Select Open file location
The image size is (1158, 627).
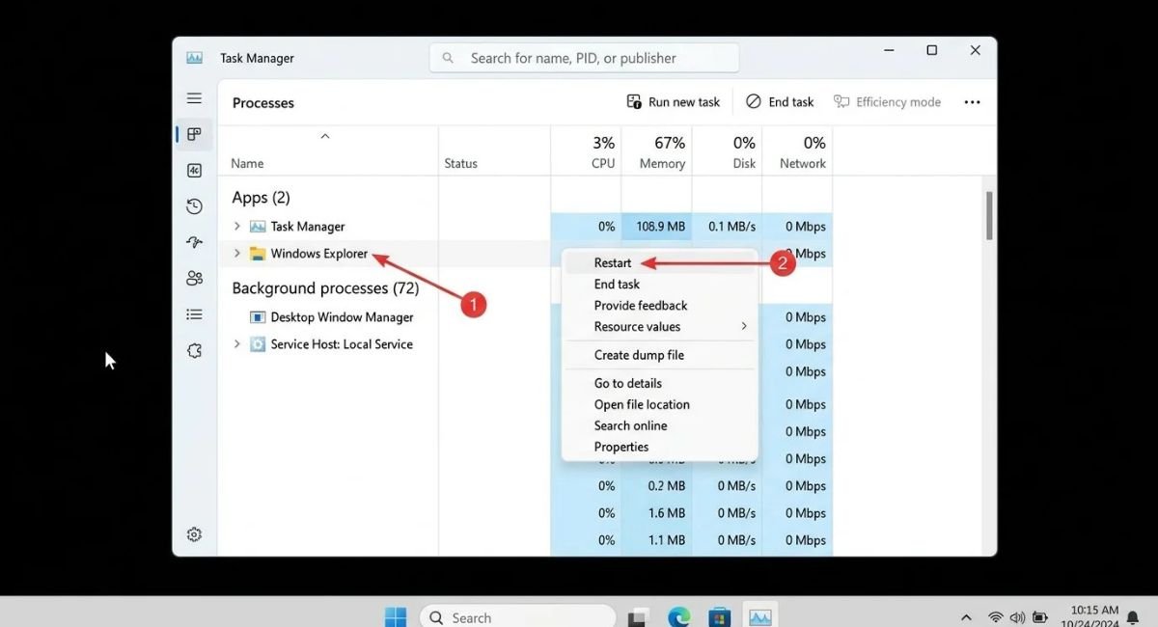coord(660,404)
